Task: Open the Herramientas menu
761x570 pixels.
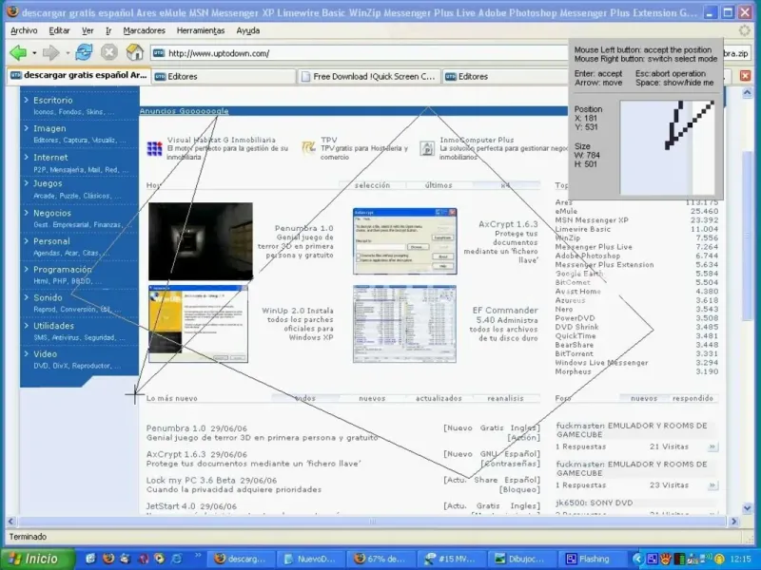Action: point(201,30)
